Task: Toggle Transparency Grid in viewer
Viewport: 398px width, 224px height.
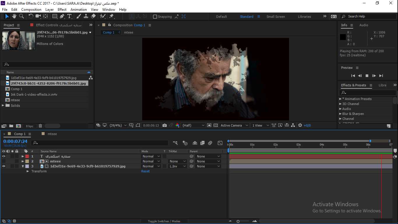Action: pos(216,125)
